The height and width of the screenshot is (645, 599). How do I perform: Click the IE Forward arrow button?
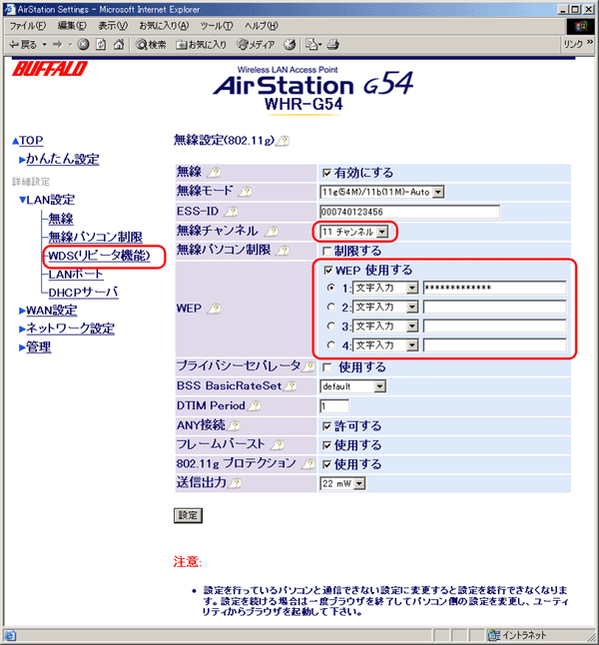tap(58, 44)
